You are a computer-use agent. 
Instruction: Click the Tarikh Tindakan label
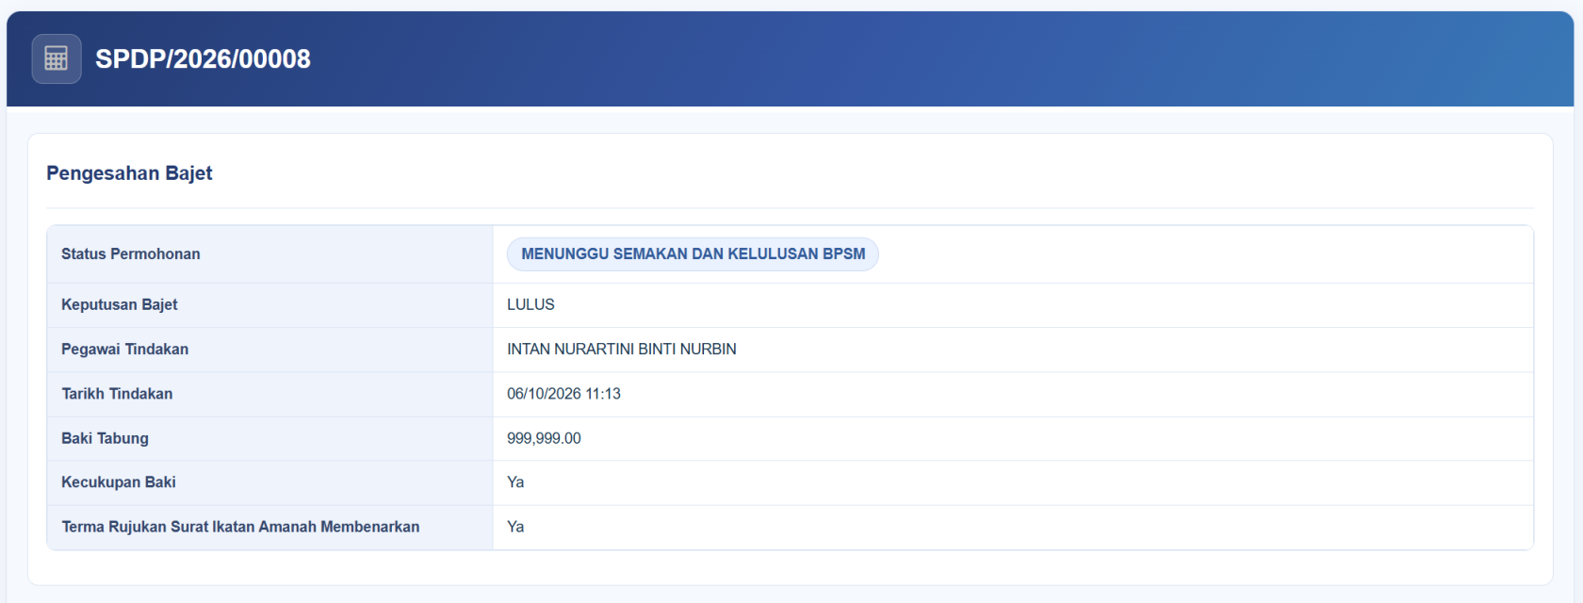tap(117, 394)
